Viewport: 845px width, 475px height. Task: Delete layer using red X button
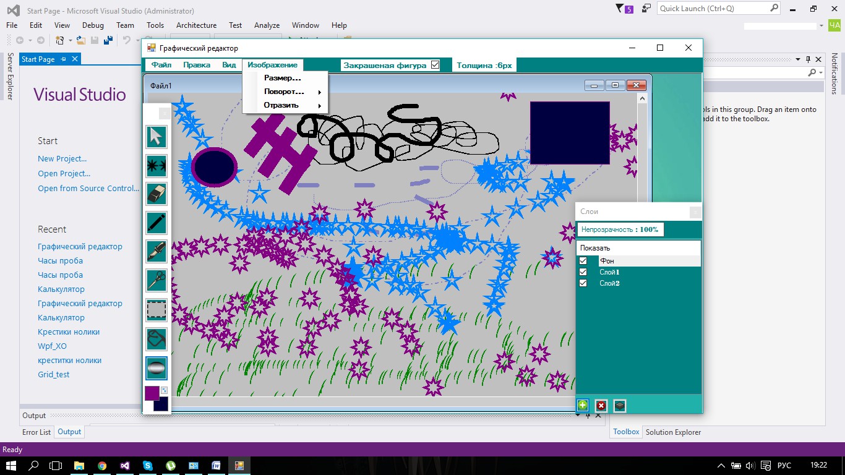pos(601,406)
